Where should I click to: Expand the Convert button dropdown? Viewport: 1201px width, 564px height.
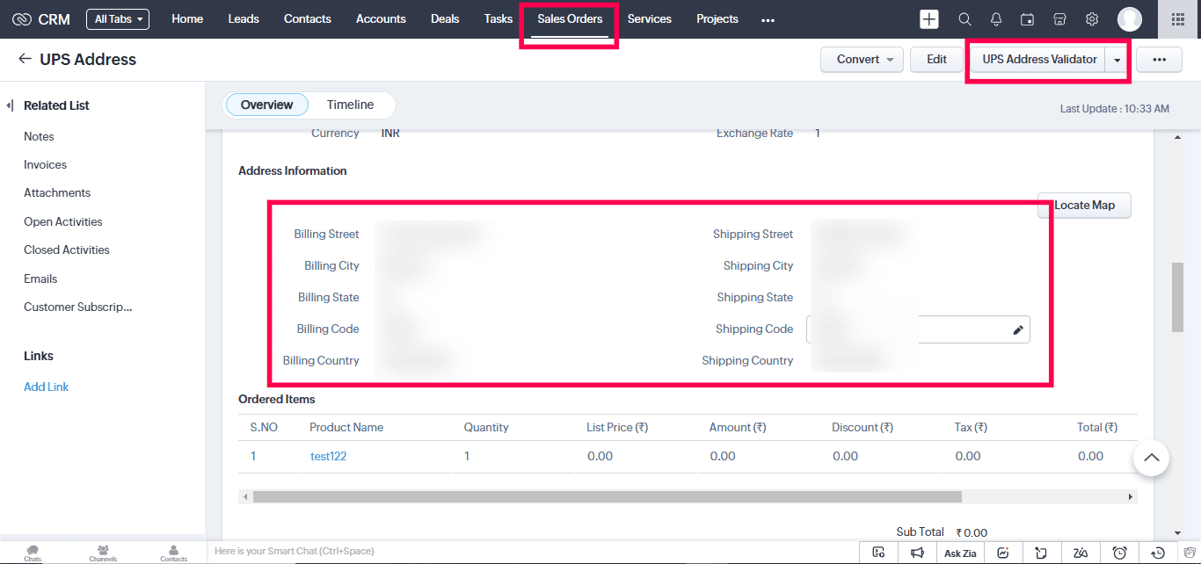891,60
